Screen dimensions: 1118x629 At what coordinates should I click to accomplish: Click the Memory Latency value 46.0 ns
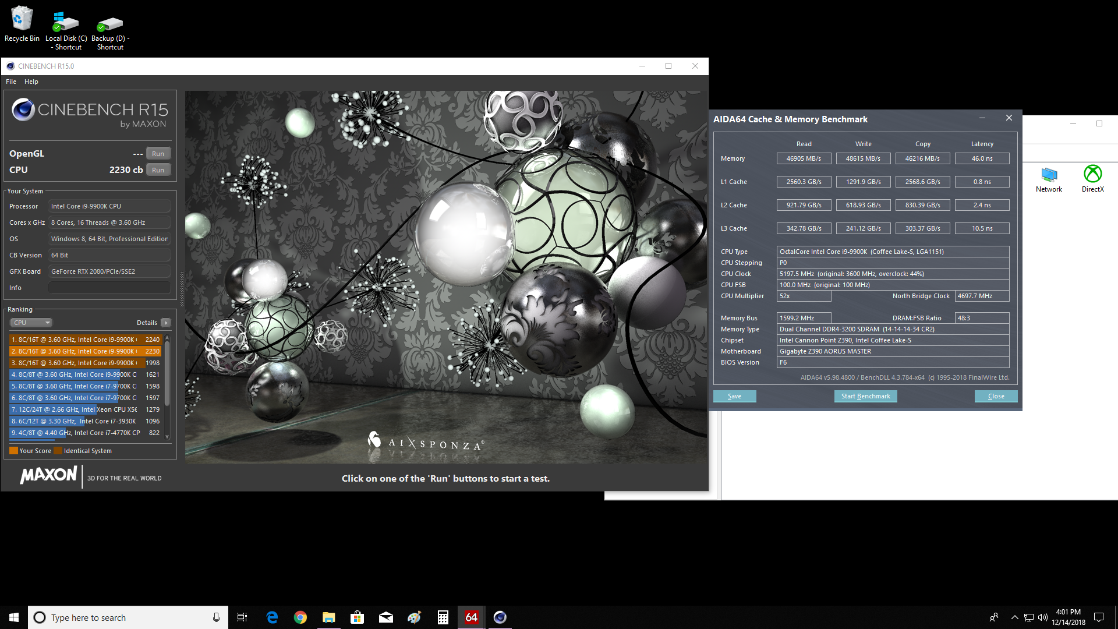click(x=982, y=158)
